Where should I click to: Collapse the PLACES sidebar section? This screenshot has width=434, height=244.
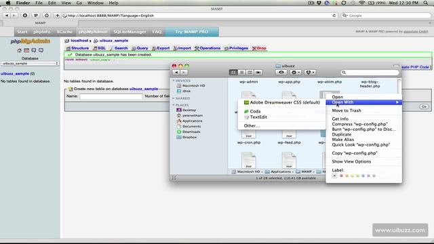tap(174, 105)
